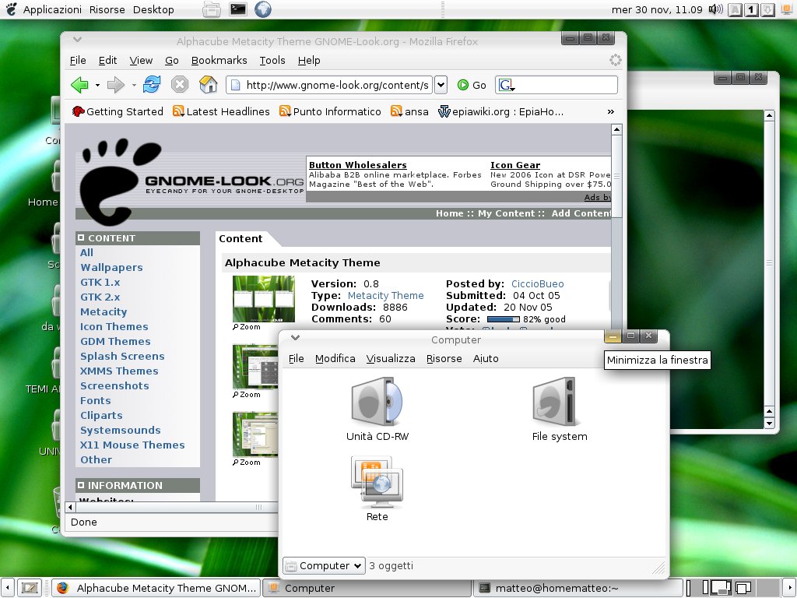This screenshot has width=797, height=598.
Task: Click the Icon Gear ad link
Action: [515, 165]
